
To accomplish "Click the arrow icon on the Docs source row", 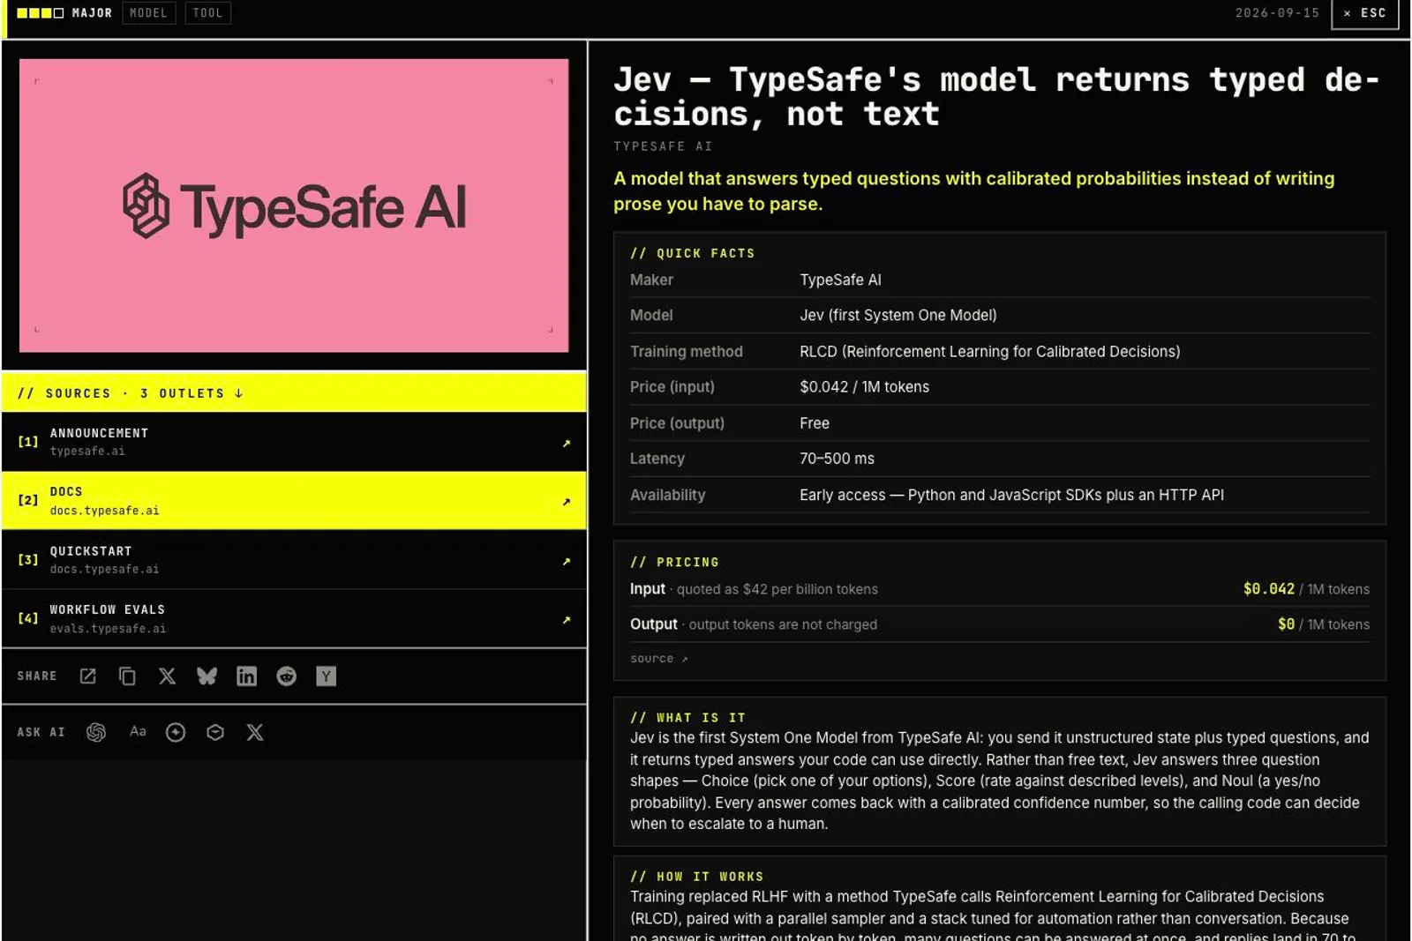I will (567, 502).
